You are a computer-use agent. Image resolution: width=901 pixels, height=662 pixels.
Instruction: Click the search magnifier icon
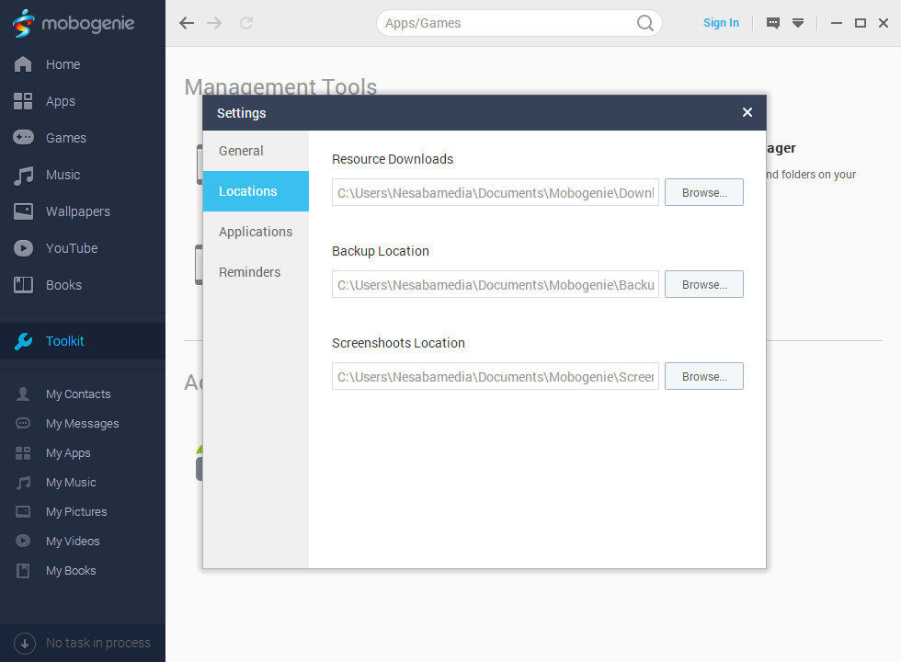point(645,23)
